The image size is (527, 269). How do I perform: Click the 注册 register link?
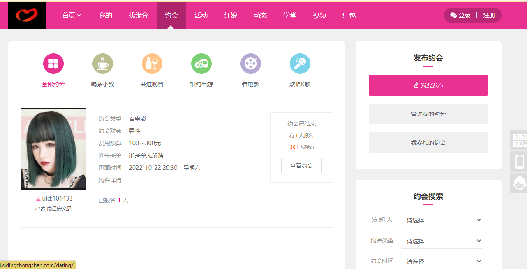point(489,15)
